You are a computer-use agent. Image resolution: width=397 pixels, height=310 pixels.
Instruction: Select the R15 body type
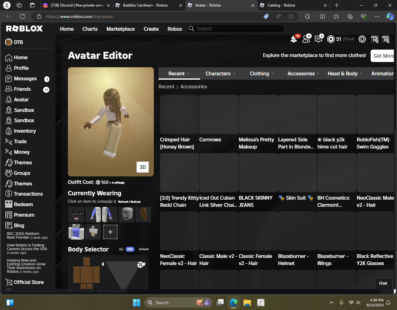(130, 249)
